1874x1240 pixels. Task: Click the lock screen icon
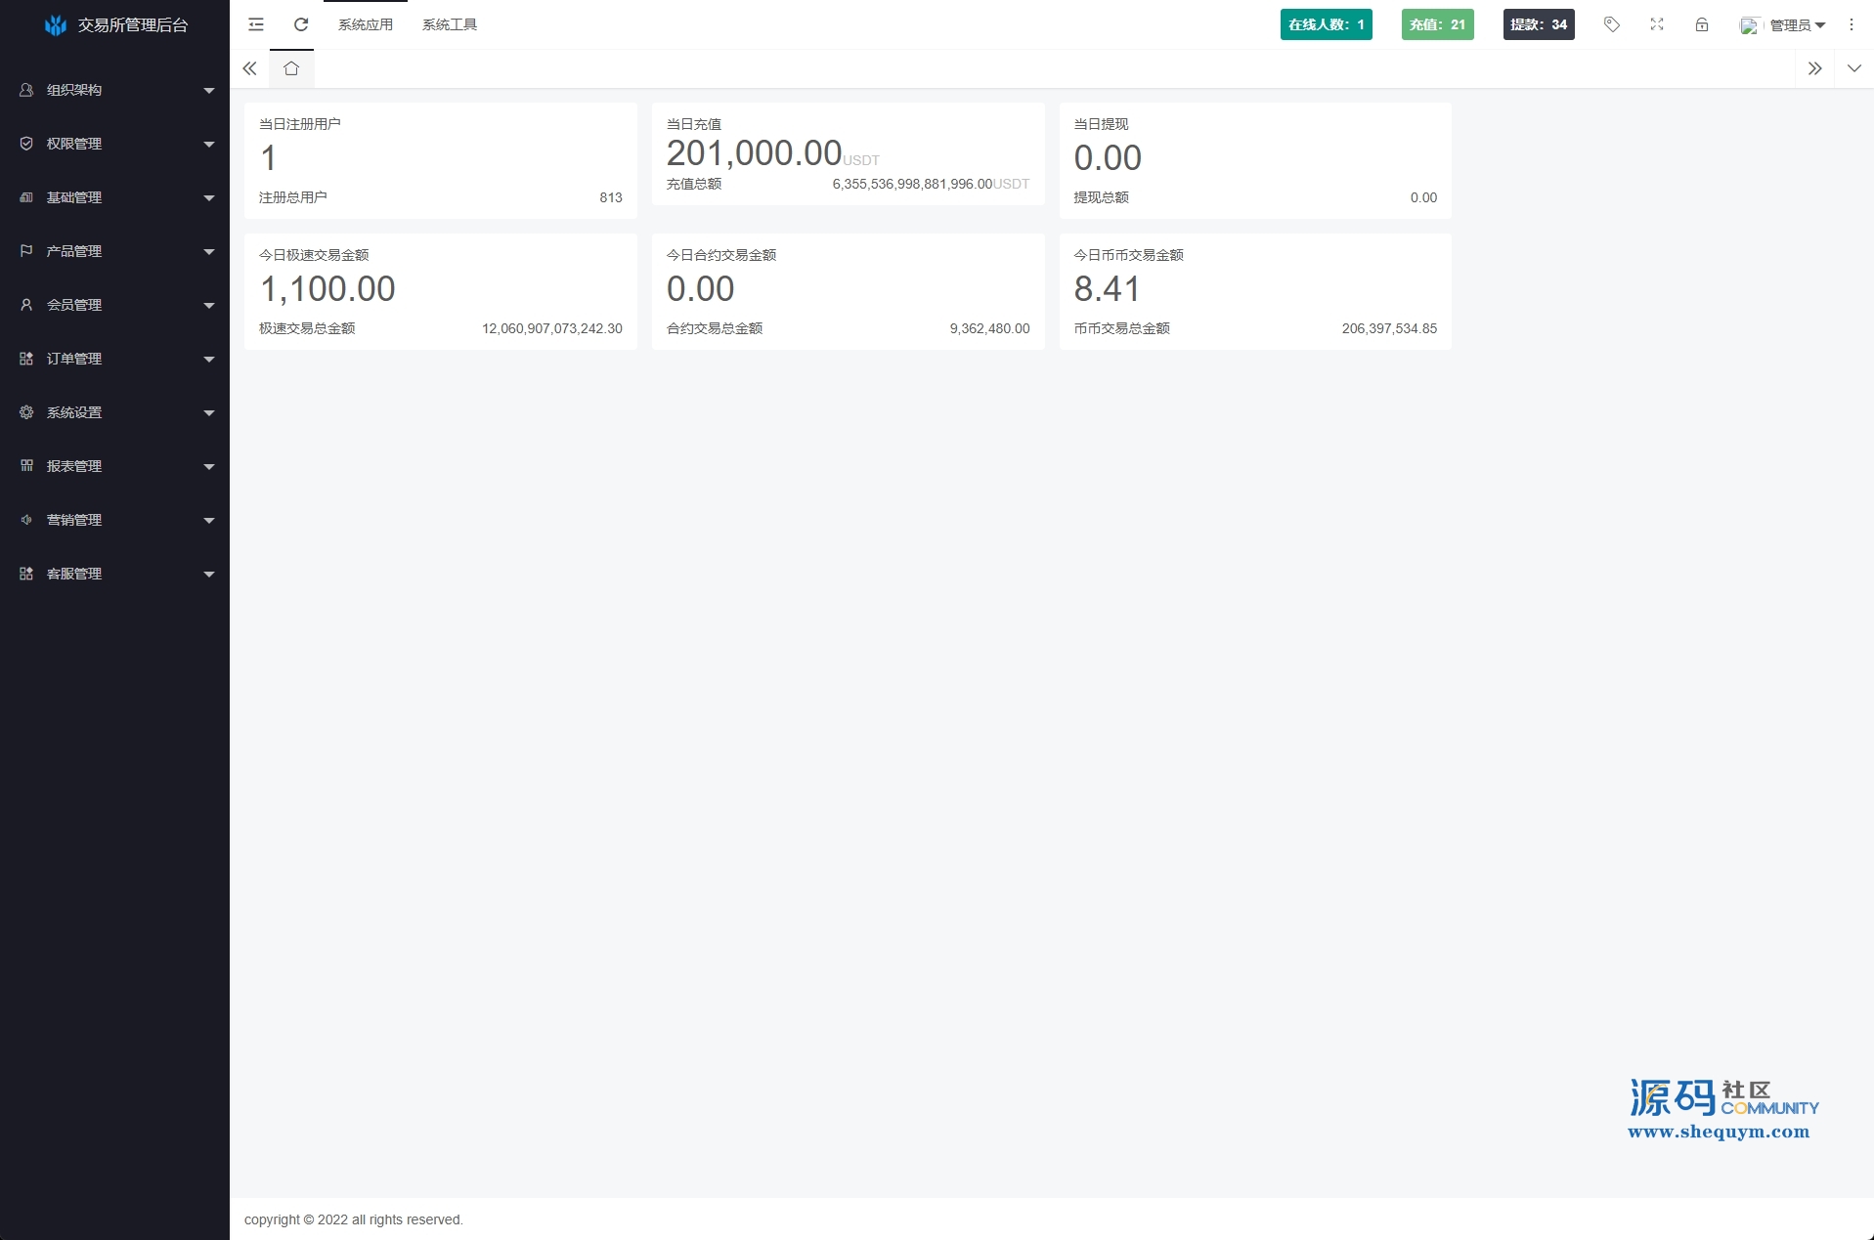(1702, 24)
